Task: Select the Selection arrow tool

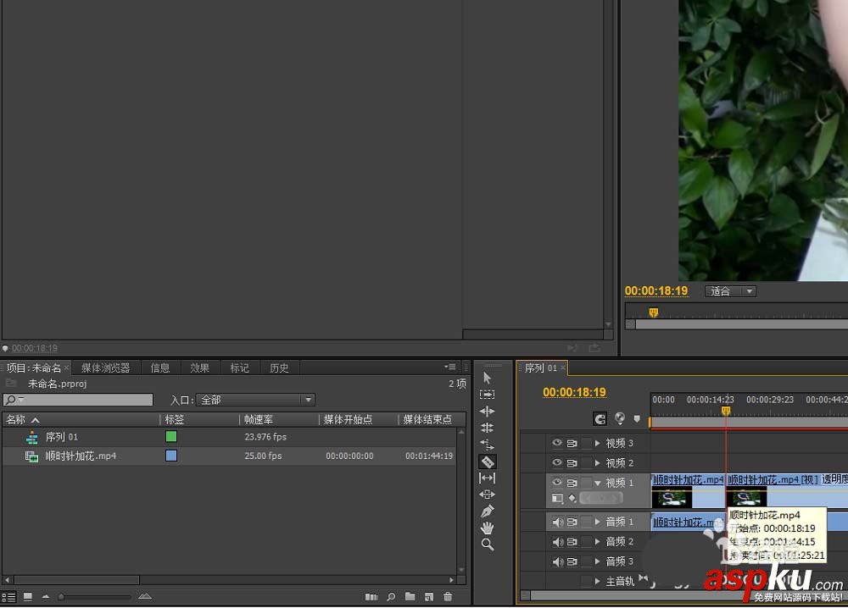Action: click(x=488, y=379)
